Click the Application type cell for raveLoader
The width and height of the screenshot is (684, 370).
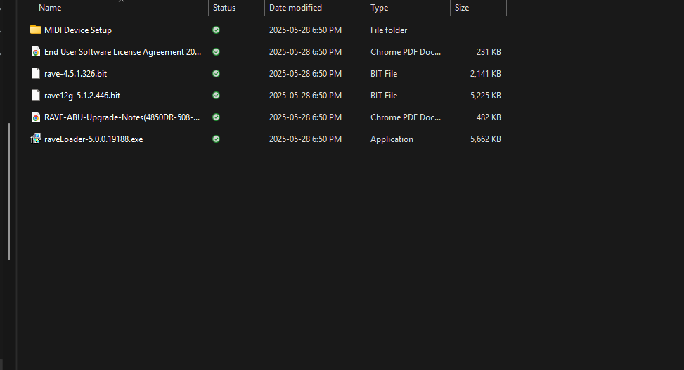coord(392,139)
